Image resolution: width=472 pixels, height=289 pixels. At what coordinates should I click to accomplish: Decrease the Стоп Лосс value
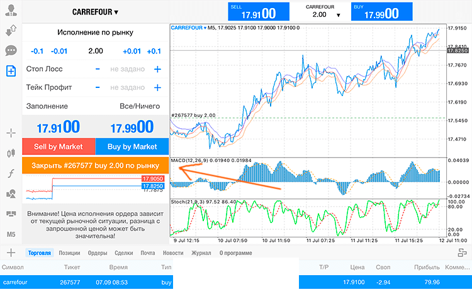(x=98, y=69)
